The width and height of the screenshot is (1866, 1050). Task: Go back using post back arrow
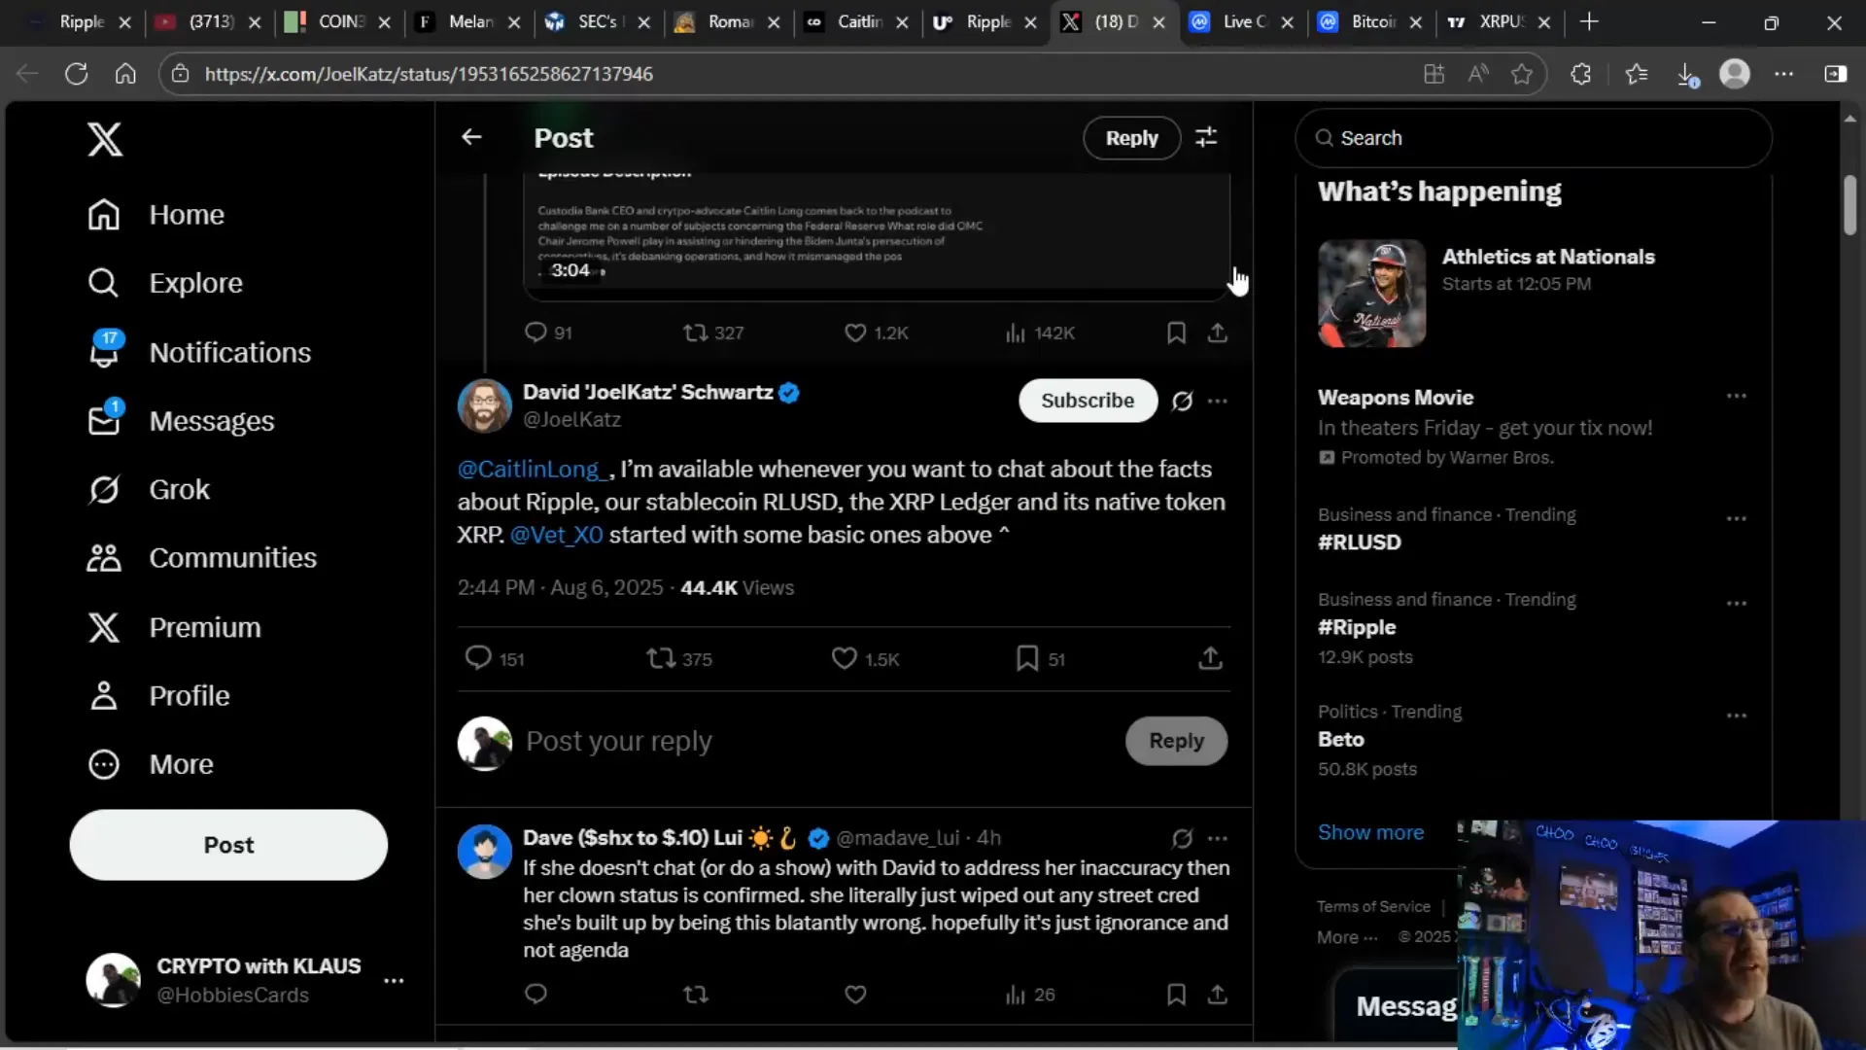coord(471,137)
